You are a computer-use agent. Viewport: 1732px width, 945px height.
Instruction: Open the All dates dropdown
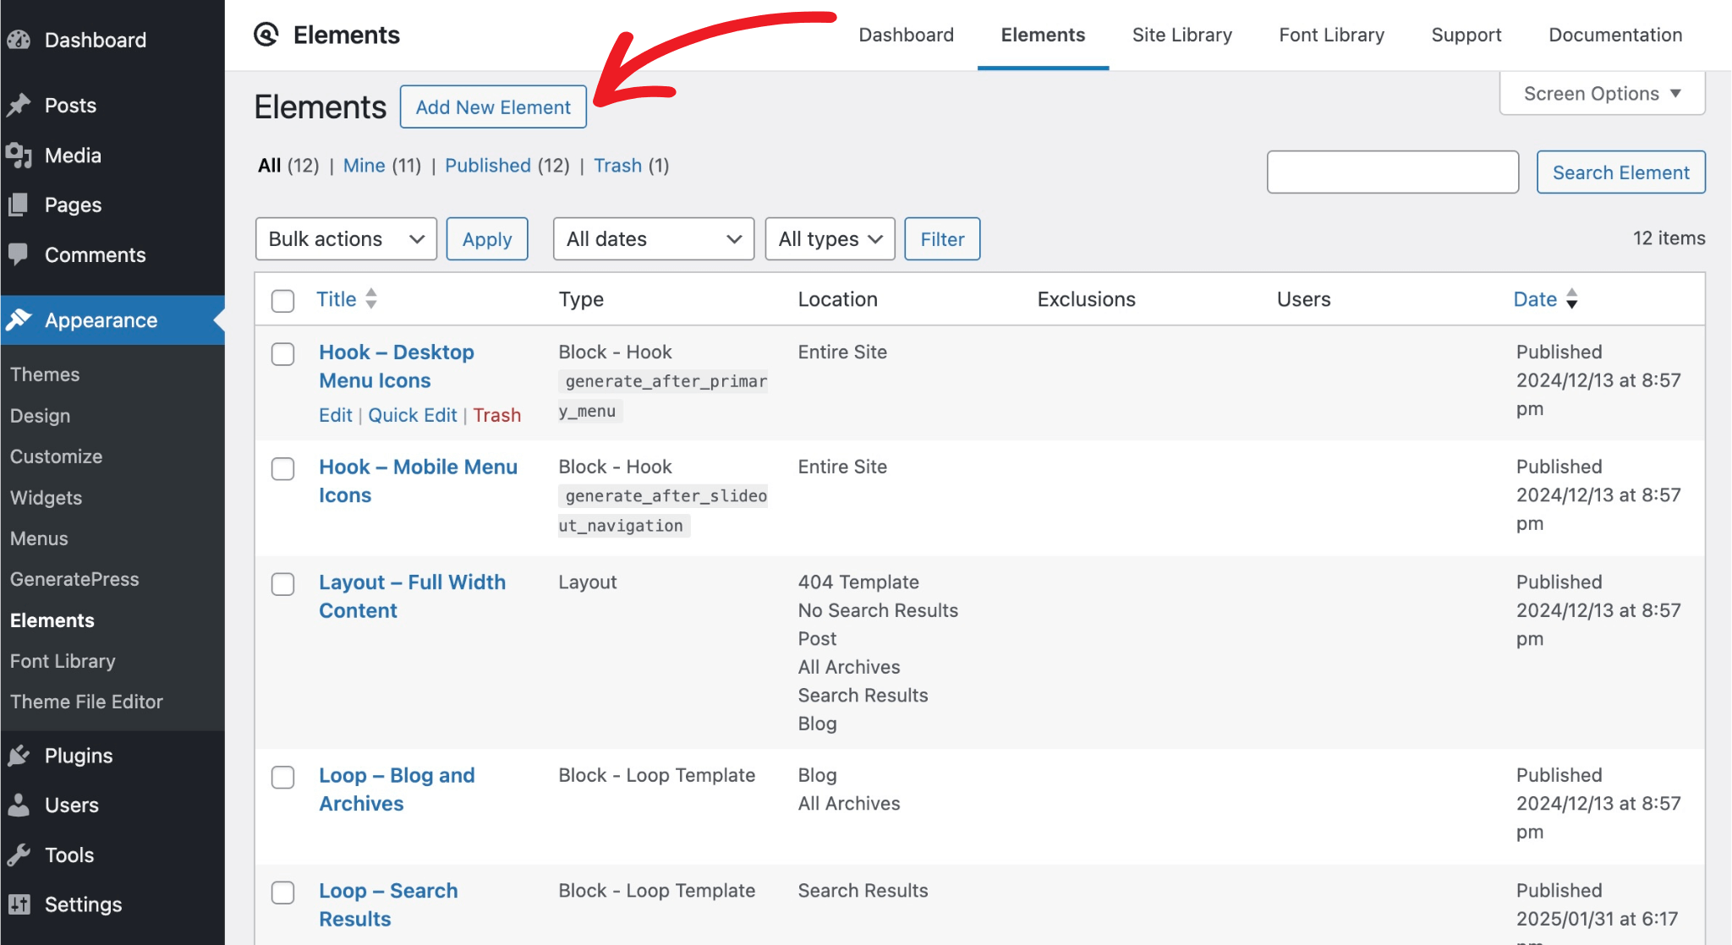654,239
